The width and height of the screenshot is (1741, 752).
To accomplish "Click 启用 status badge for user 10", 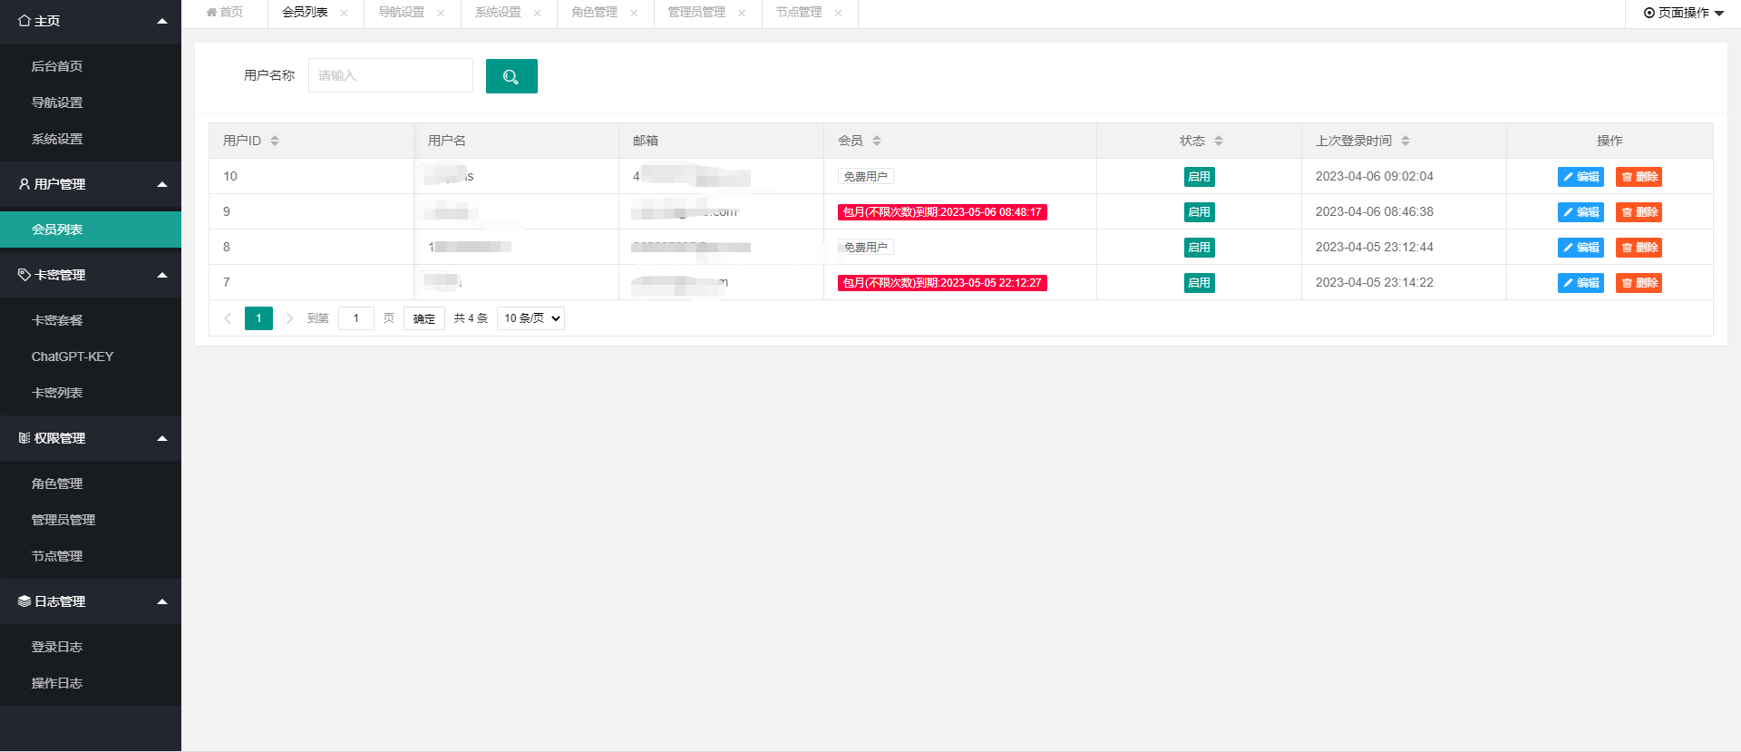I will [1199, 177].
